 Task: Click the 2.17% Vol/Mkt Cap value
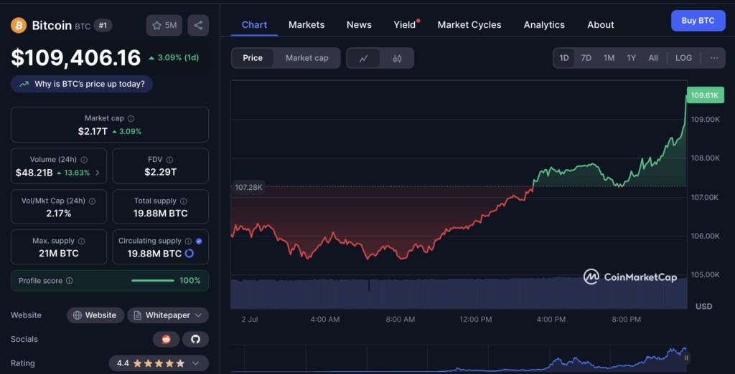coord(59,214)
